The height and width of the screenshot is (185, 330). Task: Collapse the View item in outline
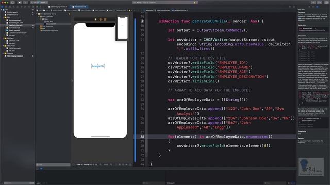click(x=41, y=19)
